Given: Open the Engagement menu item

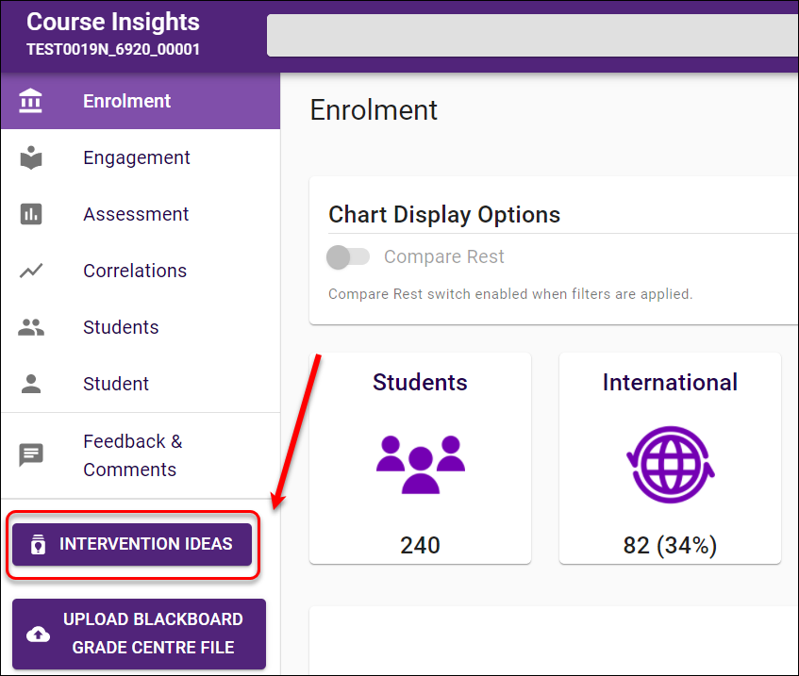Looking at the screenshot, I should coord(137,157).
